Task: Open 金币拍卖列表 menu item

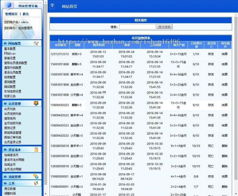Action: [13, 123]
